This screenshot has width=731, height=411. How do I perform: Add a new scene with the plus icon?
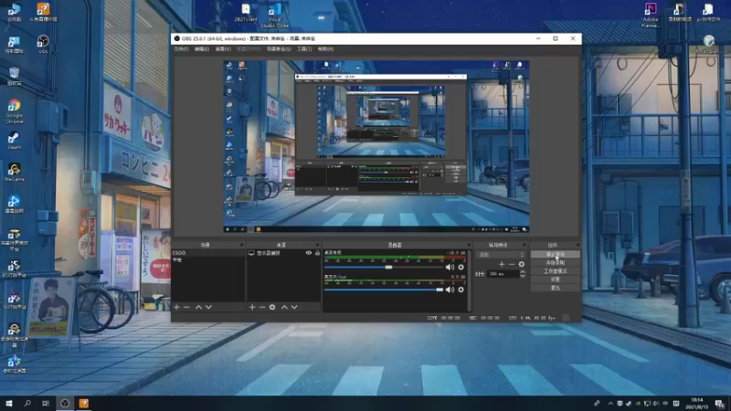tap(176, 307)
